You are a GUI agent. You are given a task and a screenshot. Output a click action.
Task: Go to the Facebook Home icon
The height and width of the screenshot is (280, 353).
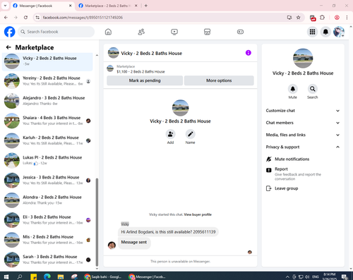pos(108,32)
